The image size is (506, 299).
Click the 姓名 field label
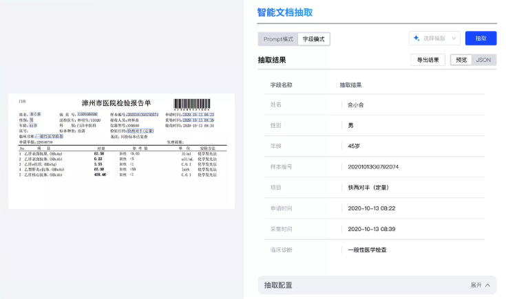click(x=276, y=104)
